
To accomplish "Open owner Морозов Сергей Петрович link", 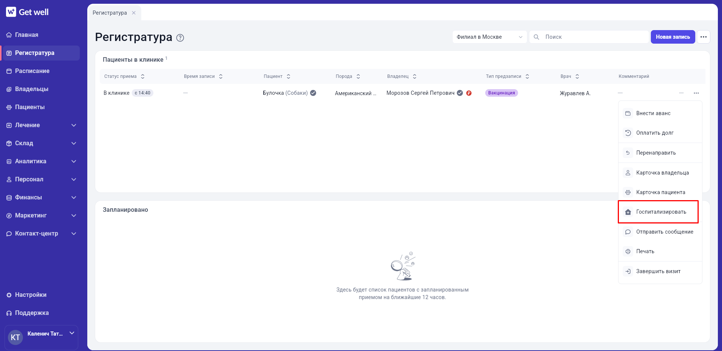I will 420,93.
